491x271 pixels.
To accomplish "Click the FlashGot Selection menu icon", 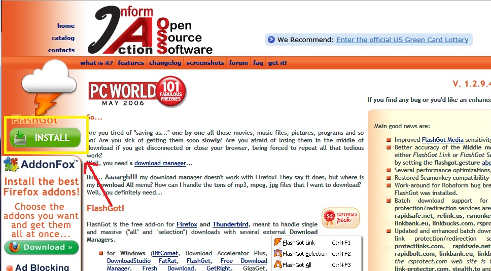I will click(x=277, y=253).
